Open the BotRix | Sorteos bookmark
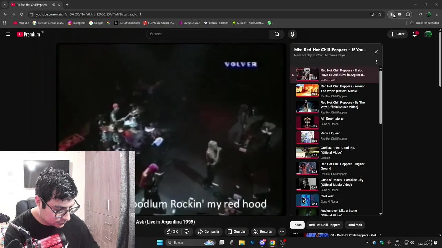The width and height of the screenshot is (442, 248). tap(216, 23)
